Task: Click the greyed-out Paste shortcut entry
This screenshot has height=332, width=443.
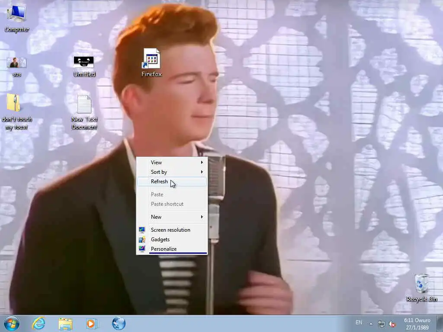Action: pyautogui.click(x=172, y=204)
